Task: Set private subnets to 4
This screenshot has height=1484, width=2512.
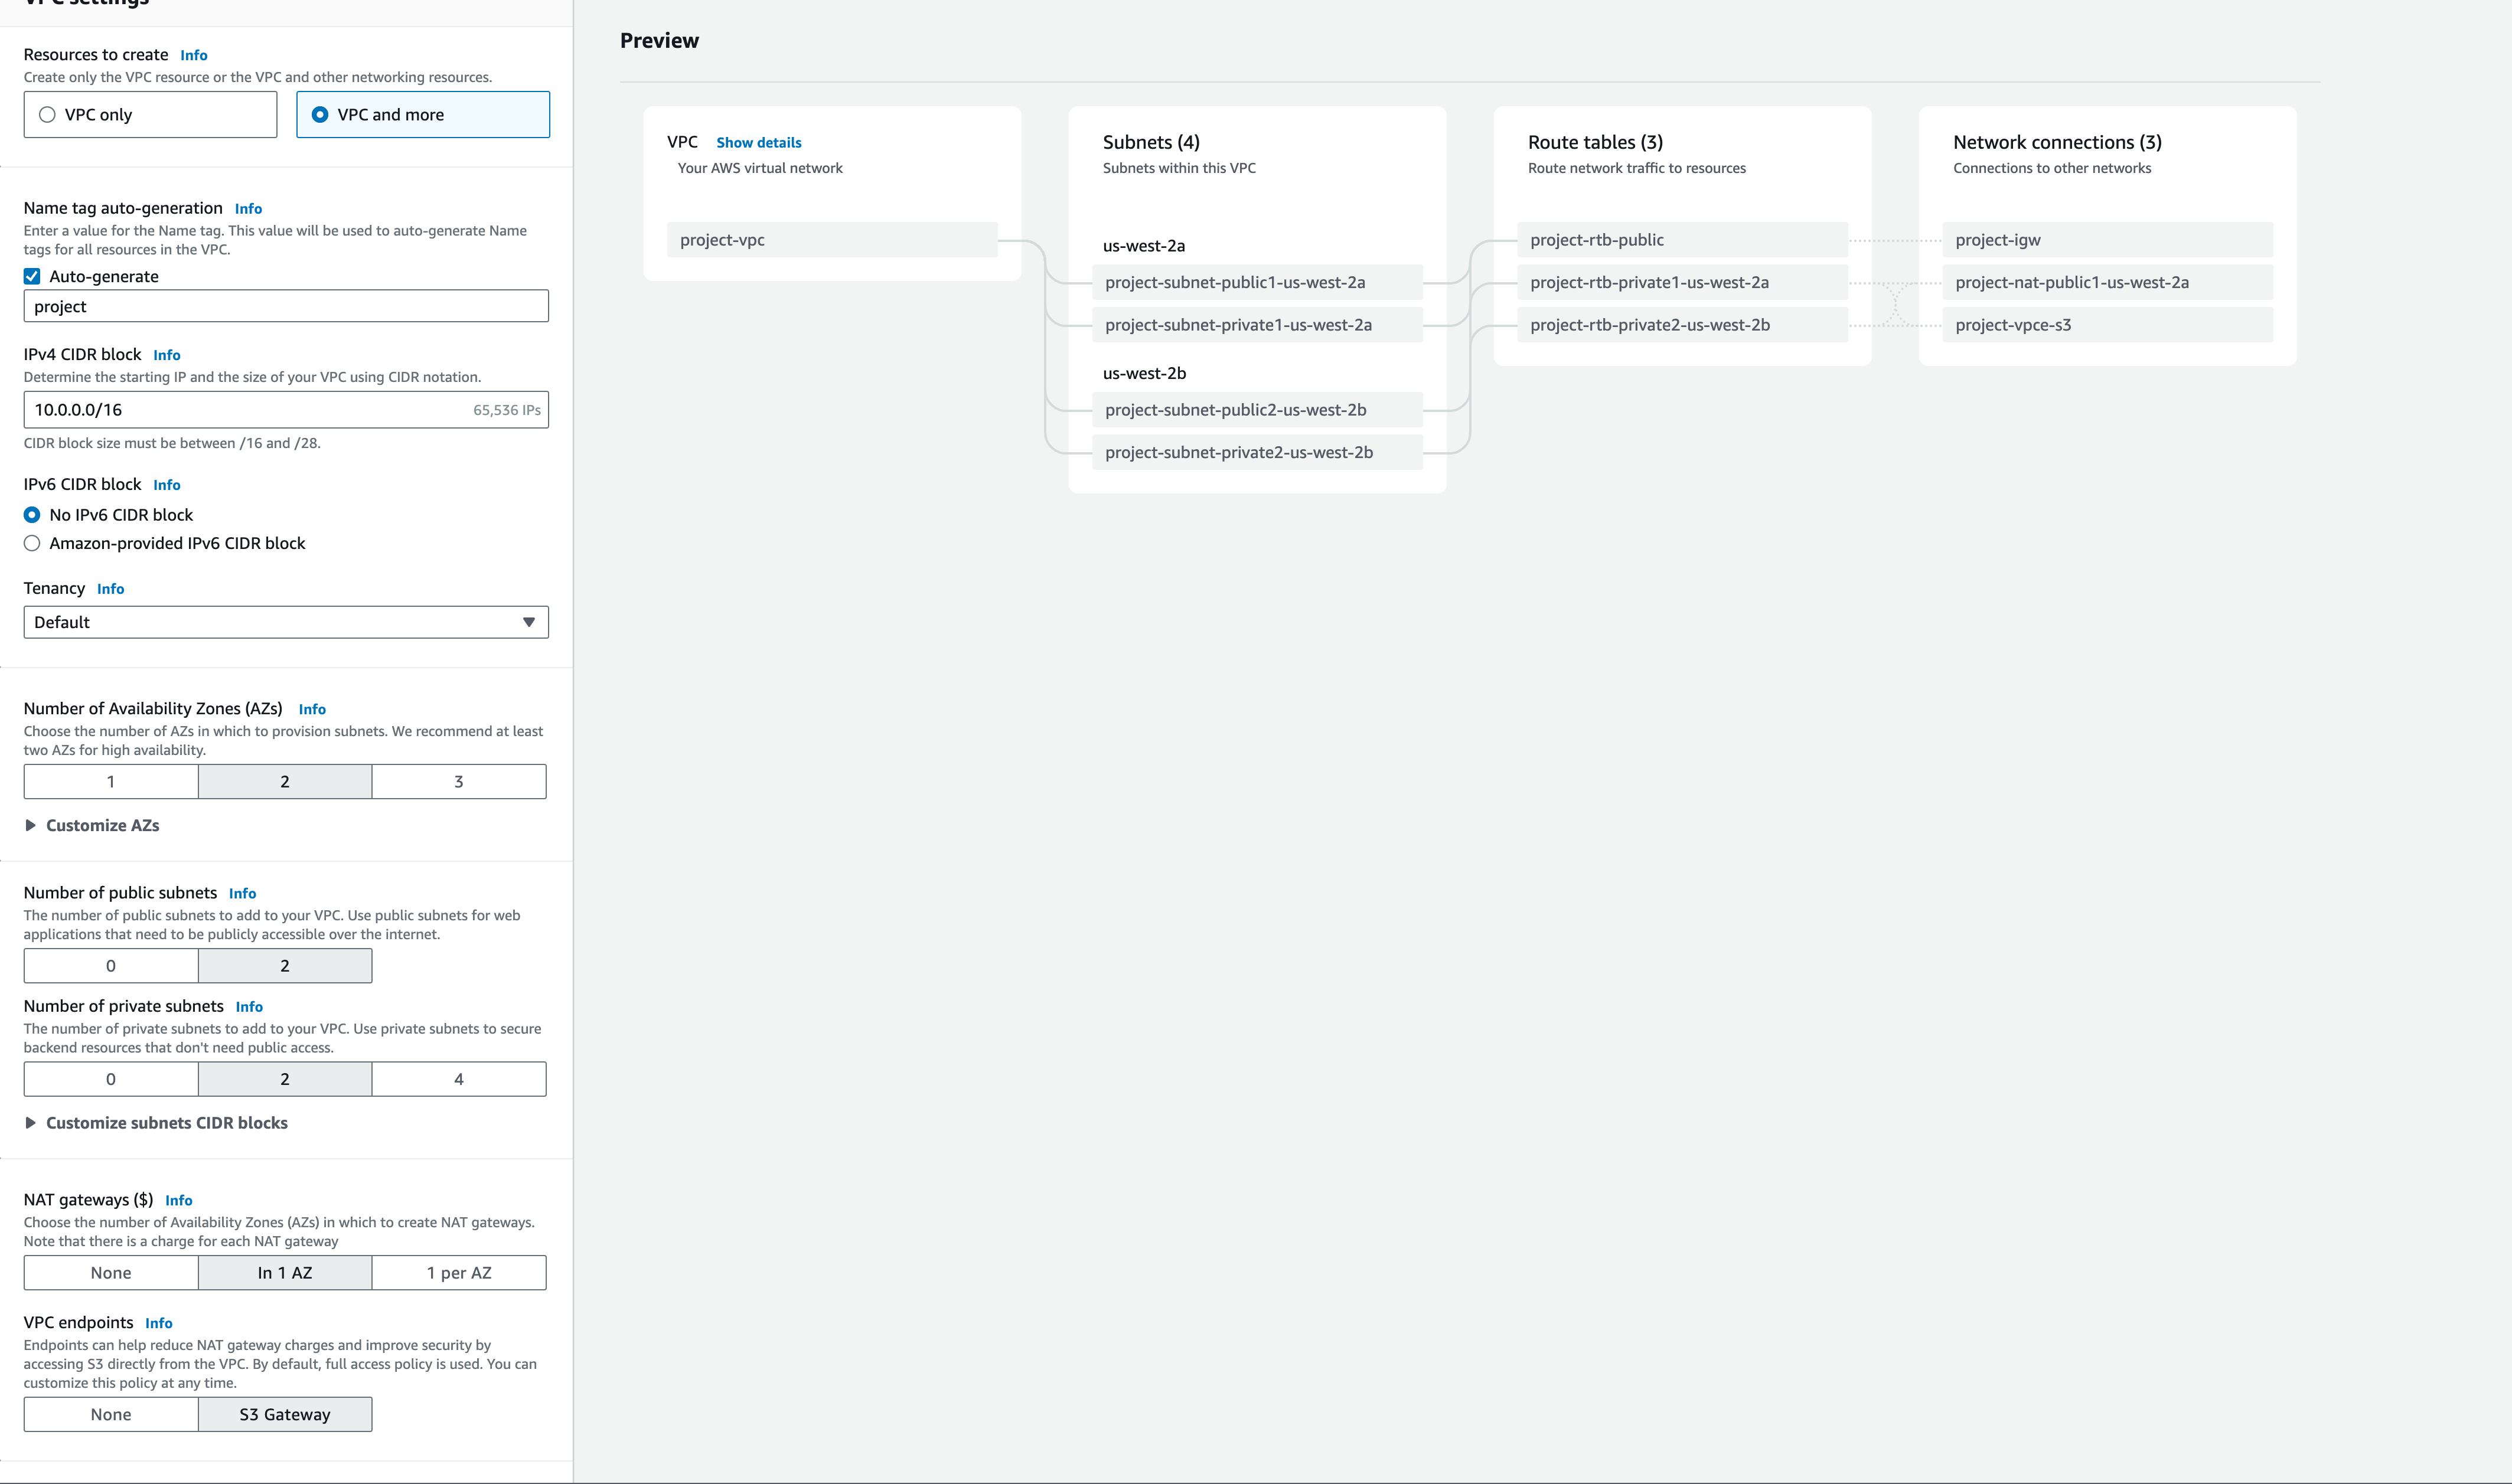Action: tap(458, 1079)
